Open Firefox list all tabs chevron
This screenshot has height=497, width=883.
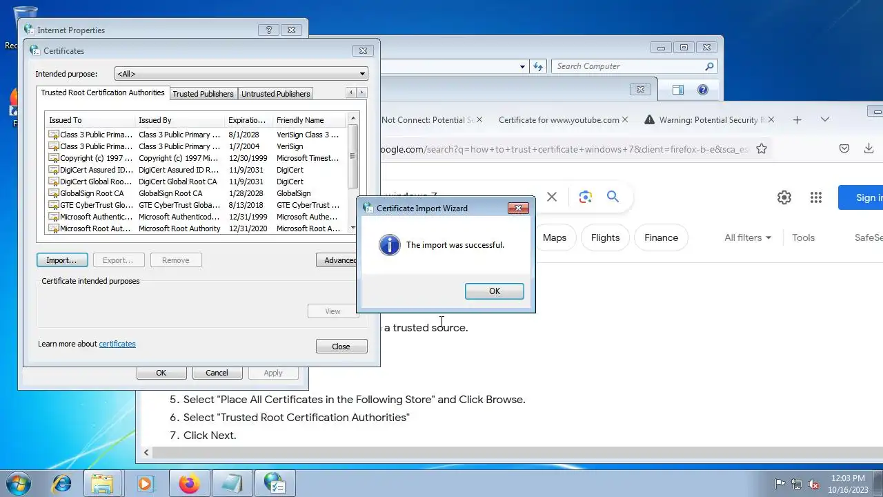[825, 119]
